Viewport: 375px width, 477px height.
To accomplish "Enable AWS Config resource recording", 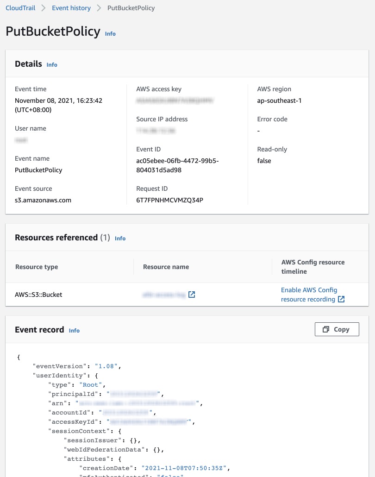I will (309, 294).
